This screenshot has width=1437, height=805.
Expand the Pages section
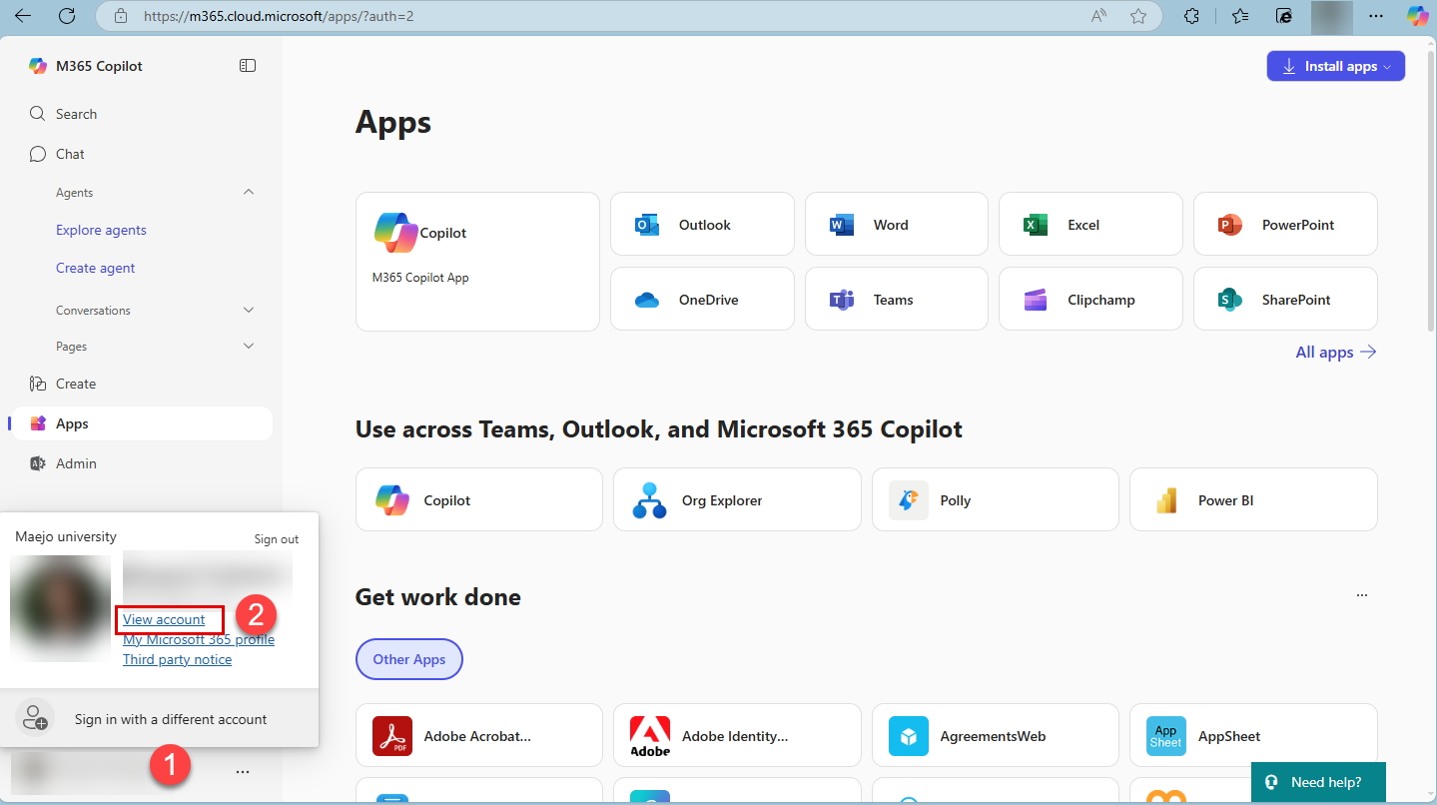click(249, 346)
